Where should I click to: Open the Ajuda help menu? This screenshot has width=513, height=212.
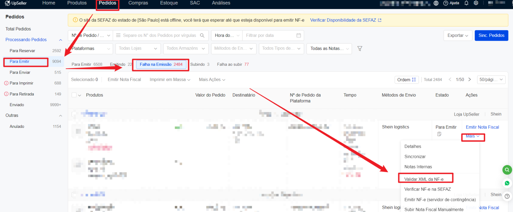click(451, 3)
